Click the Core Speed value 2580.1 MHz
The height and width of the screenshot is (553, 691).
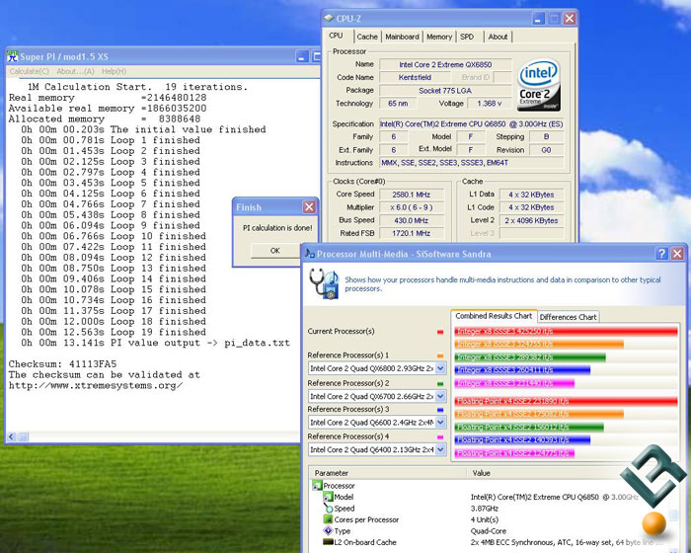pyautogui.click(x=412, y=195)
